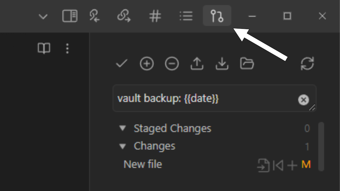Collapse the Changes section
The image size is (340, 191).
click(x=122, y=146)
